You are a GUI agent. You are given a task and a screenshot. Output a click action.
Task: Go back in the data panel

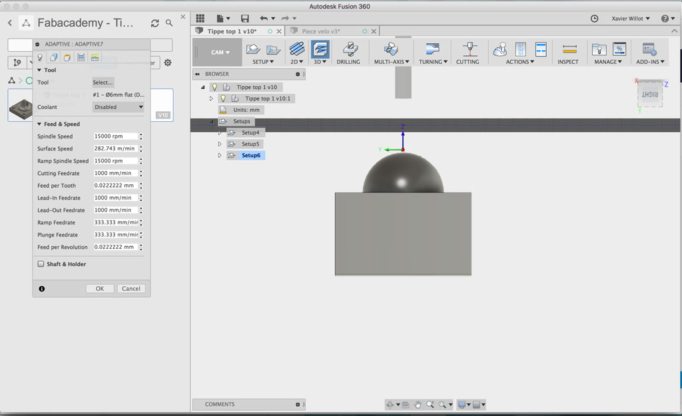coord(10,23)
